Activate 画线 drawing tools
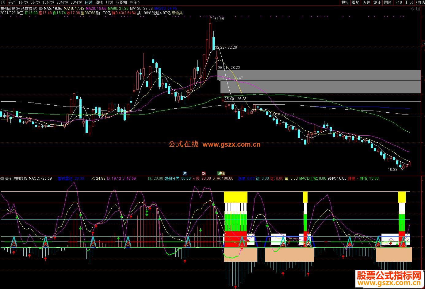This screenshot has width=425, height=289. click(388, 2)
